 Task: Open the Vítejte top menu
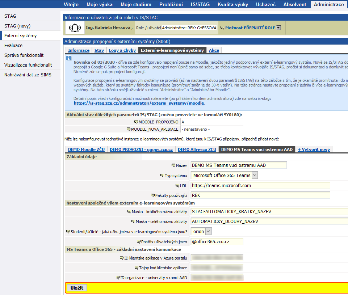coord(71,4)
